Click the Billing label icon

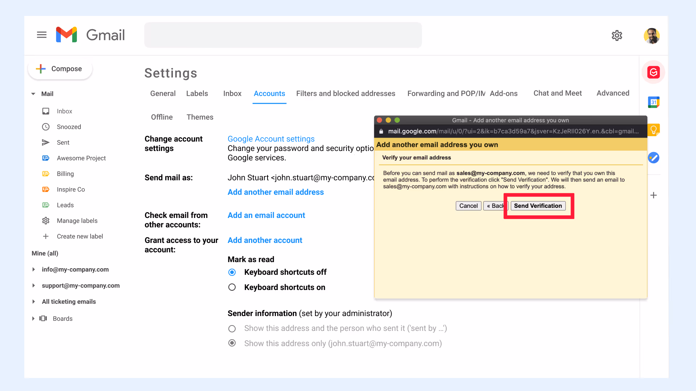(46, 174)
